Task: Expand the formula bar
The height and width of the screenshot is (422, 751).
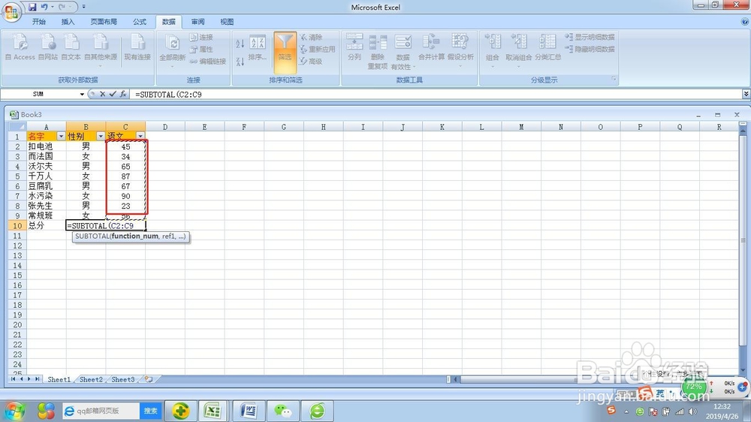Action: (x=746, y=95)
